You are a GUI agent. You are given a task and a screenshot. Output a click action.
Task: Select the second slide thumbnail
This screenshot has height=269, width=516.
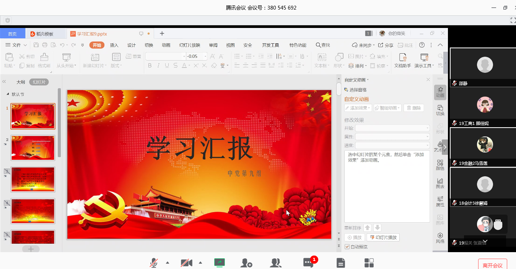pyautogui.click(x=33, y=148)
